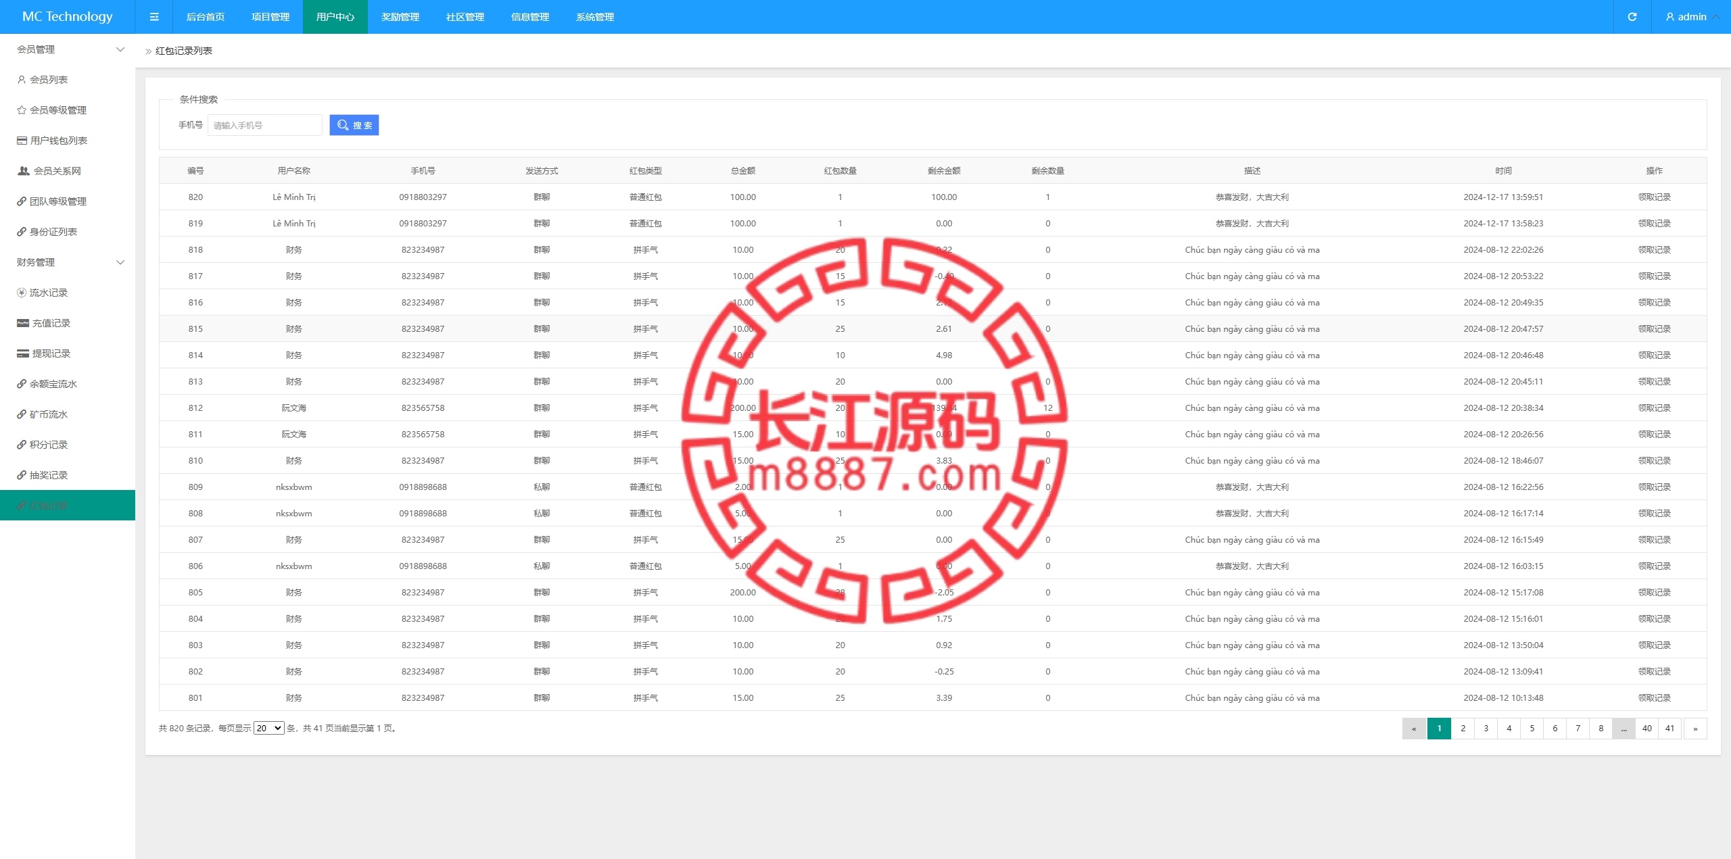1731x859 pixels.
Task: Click the 编号 column header
Action: click(195, 171)
